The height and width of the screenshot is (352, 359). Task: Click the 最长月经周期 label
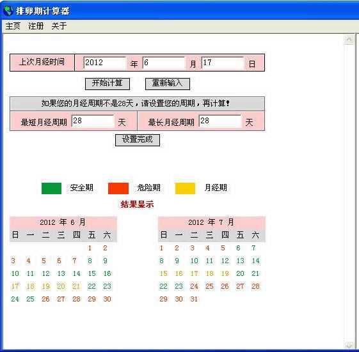click(172, 123)
